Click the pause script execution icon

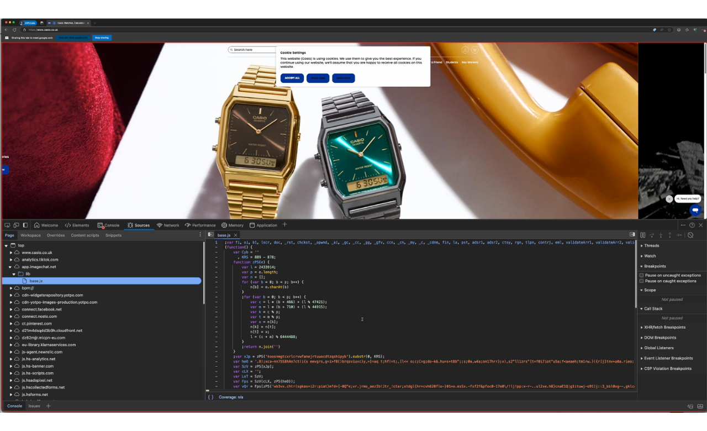642,235
